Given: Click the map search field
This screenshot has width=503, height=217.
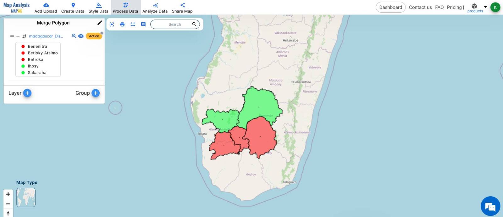Looking at the screenshot, I should click(x=175, y=24).
